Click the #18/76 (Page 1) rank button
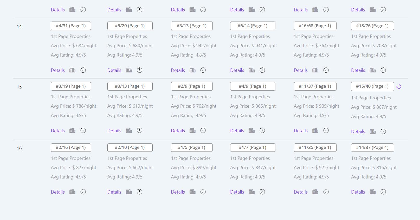The height and width of the screenshot is (220, 420). (x=372, y=26)
